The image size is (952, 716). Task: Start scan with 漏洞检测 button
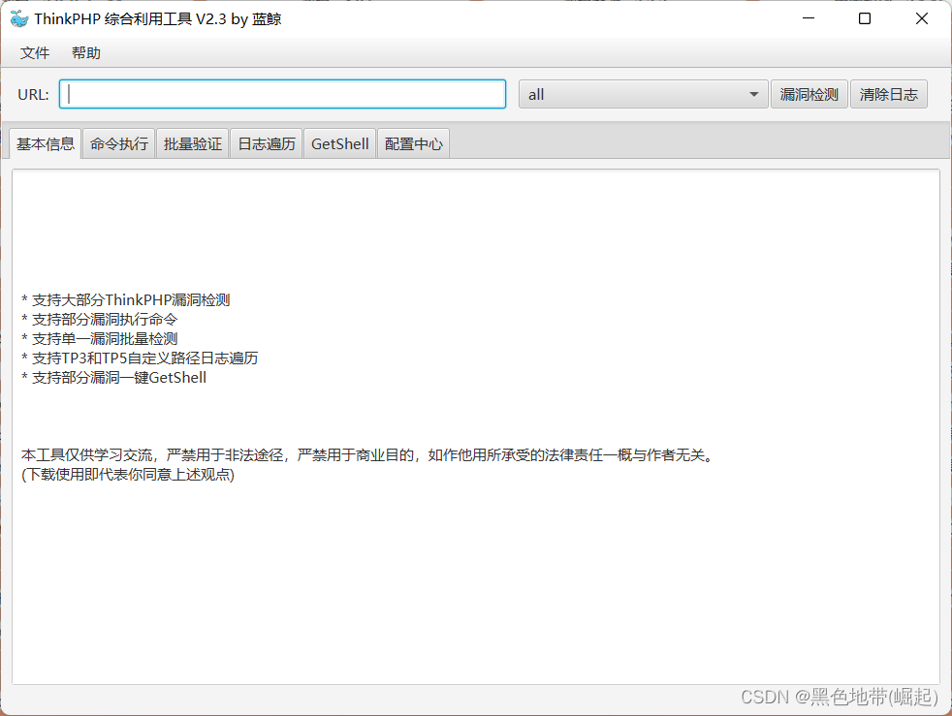[x=809, y=94]
